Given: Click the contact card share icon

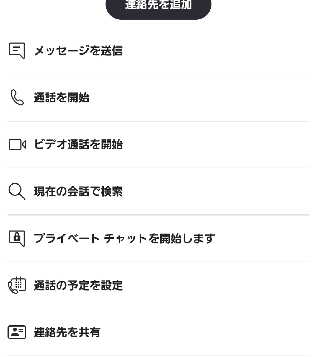Looking at the screenshot, I should [17, 332].
